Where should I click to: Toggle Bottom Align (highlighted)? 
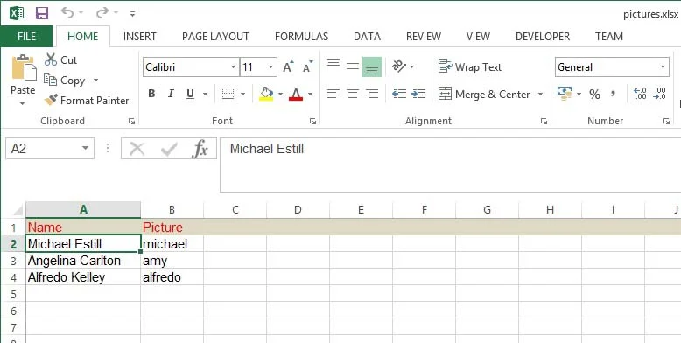[x=372, y=66]
